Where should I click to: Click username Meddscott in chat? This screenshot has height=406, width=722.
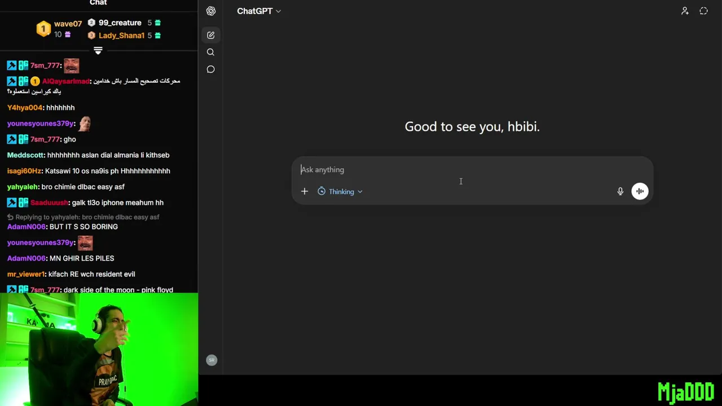point(25,155)
